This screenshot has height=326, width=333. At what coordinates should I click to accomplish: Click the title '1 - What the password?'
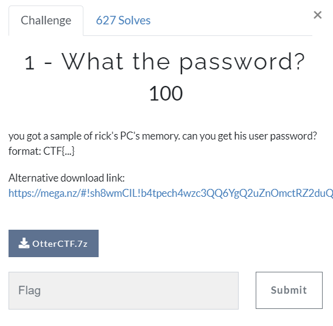(x=164, y=62)
